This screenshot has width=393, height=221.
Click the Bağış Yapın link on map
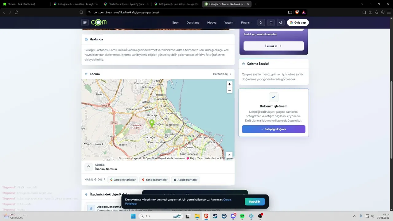pyautogui.click(x=197, y=158)
